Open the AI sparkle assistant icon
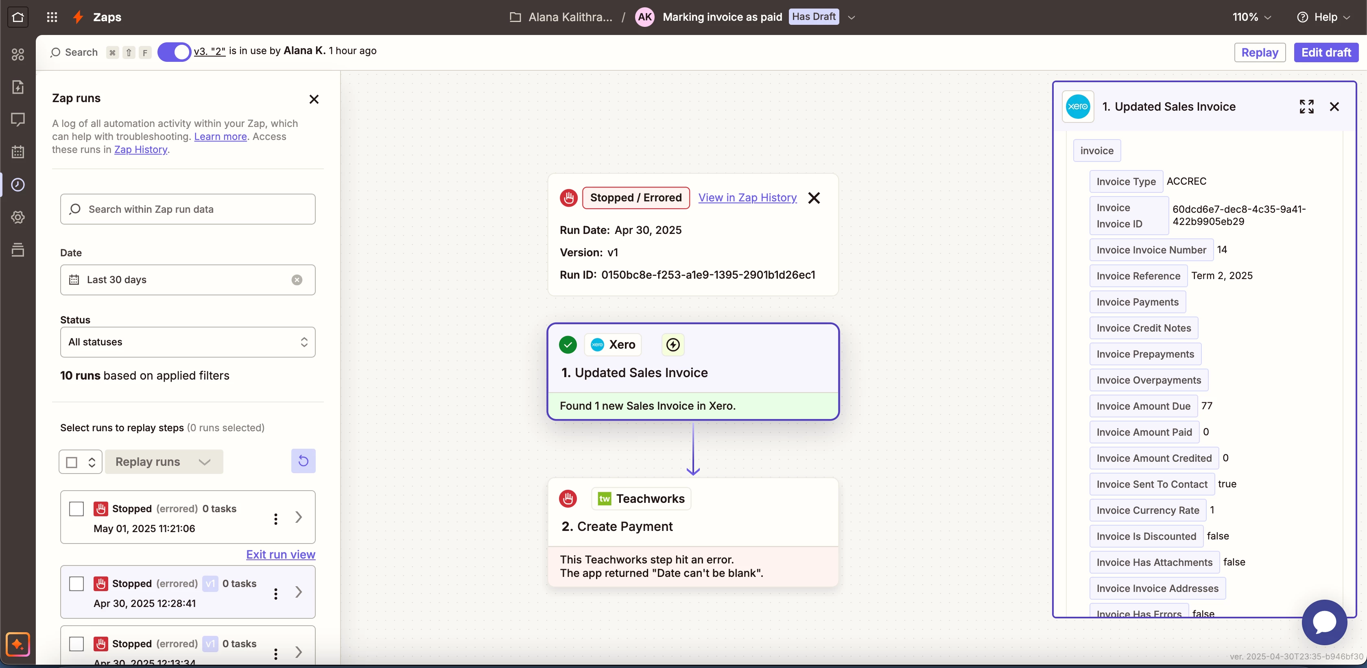1367x668 pixels. (x=17, y=644)
